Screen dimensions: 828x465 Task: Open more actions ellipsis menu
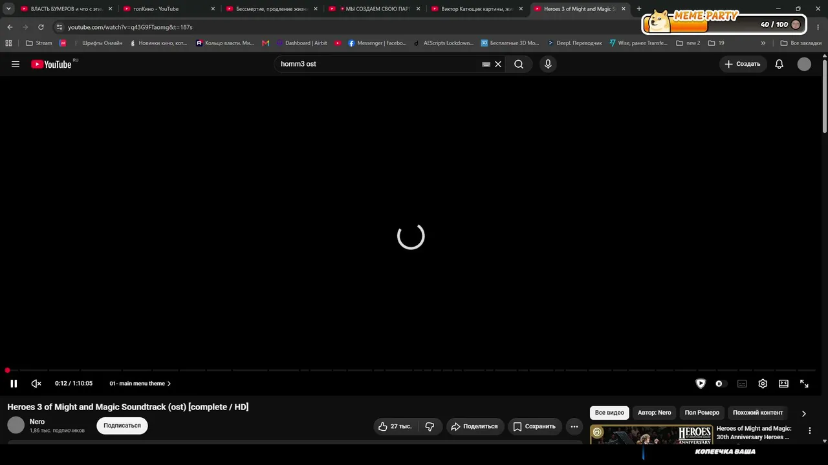[x=574, y=426]
